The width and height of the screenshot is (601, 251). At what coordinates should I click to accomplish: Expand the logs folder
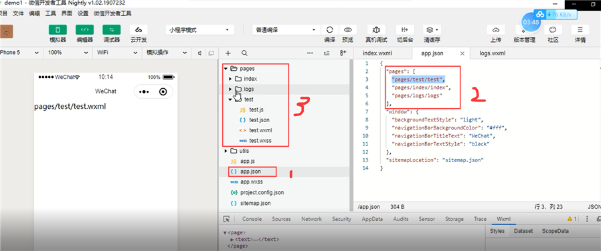[x=230, y=89]
